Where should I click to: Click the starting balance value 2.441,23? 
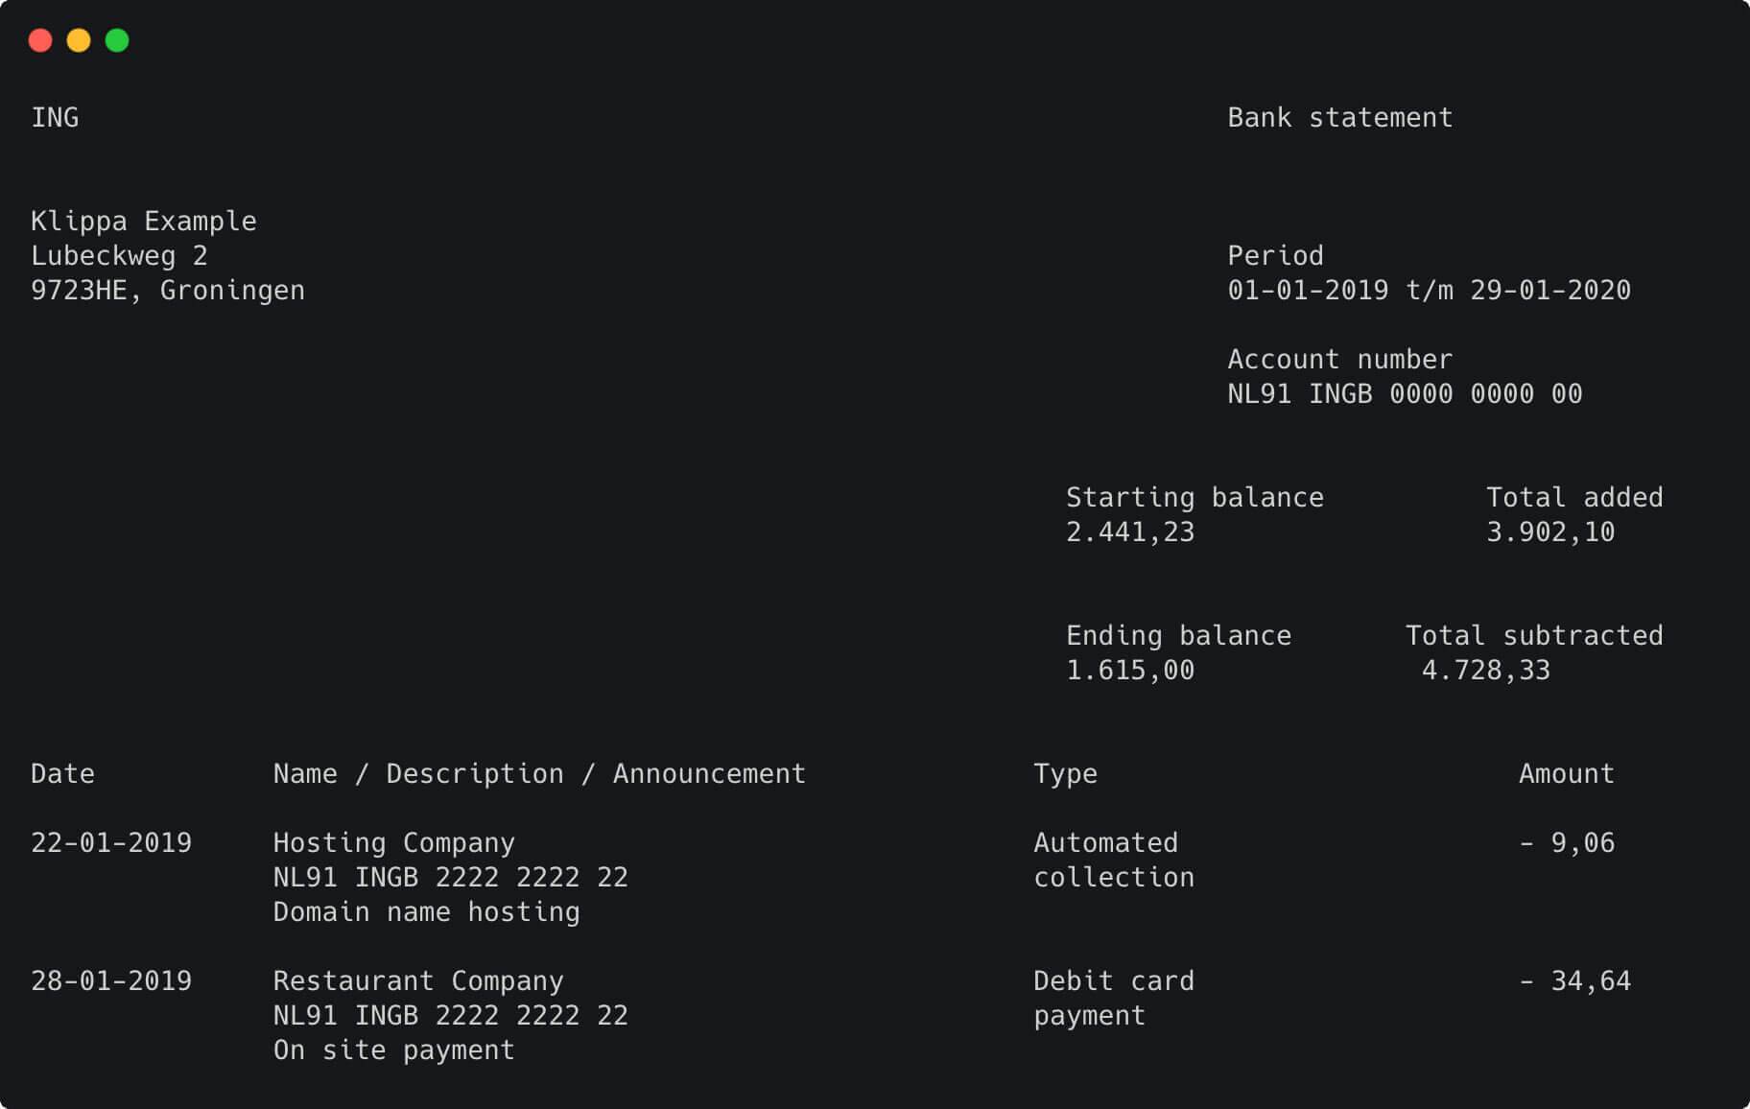1130,532
